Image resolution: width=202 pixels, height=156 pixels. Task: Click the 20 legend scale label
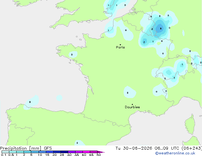[x=54, y=155]
